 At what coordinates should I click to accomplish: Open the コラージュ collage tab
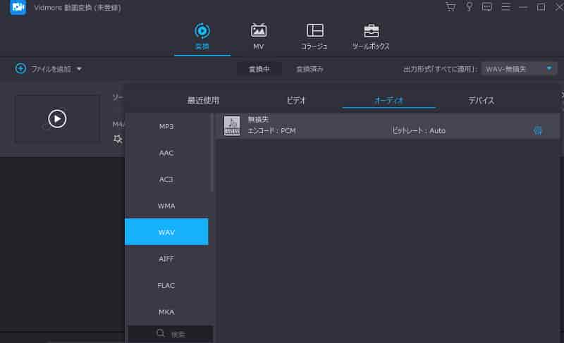[x=314, y=37]
